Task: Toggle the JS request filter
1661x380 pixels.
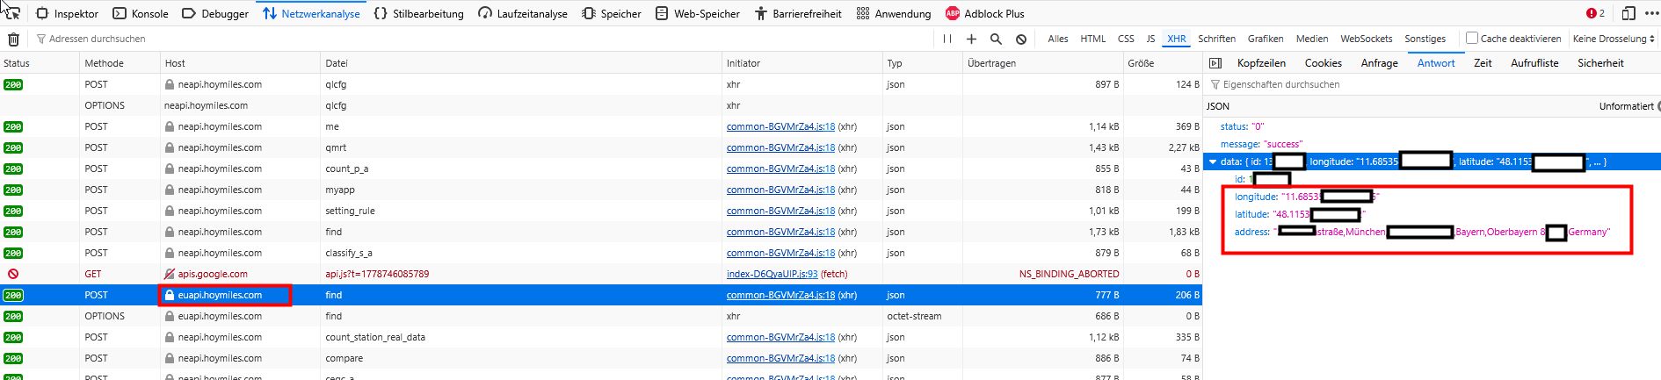Action: 1150,39
